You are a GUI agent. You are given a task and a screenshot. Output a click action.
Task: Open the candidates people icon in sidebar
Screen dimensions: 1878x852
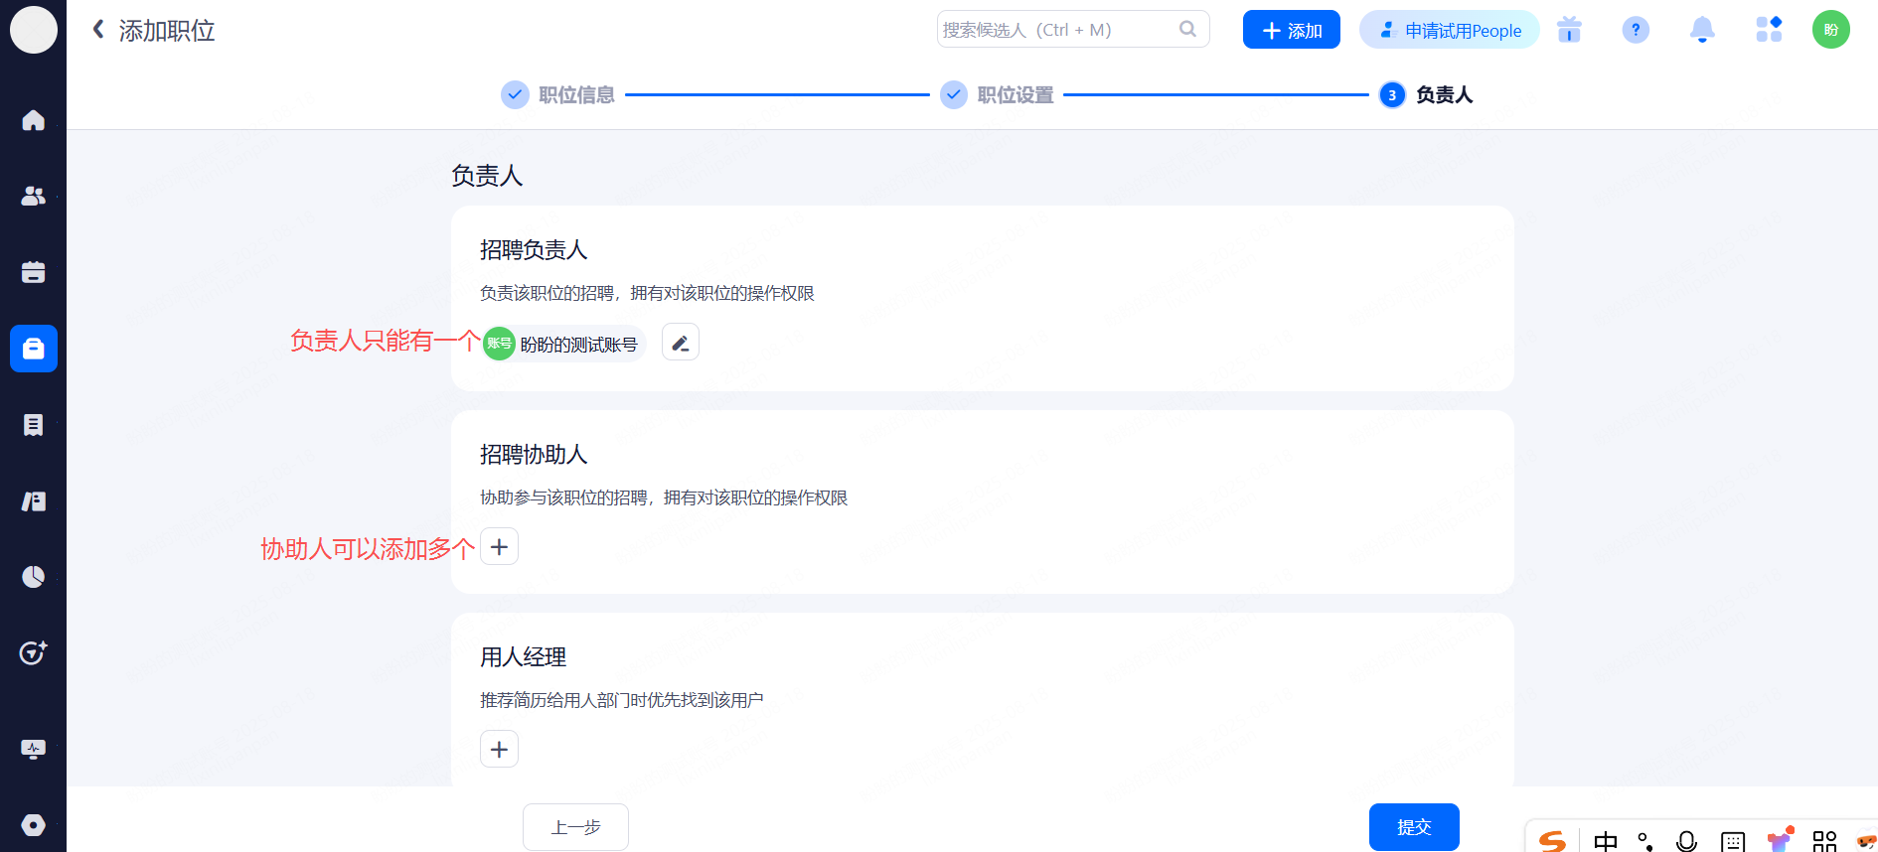[x=33, y=196]
